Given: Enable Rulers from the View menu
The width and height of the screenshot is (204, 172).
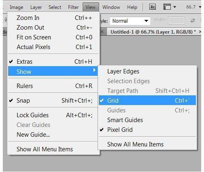Looking at the screenshot, I should [53, 86].
